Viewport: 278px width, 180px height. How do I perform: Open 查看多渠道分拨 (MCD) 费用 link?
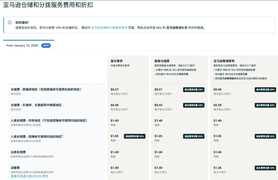[29, 176]
